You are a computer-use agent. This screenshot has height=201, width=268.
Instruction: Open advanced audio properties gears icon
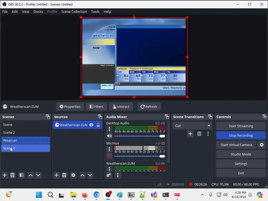pyautogui.click(x=109, y=175)
